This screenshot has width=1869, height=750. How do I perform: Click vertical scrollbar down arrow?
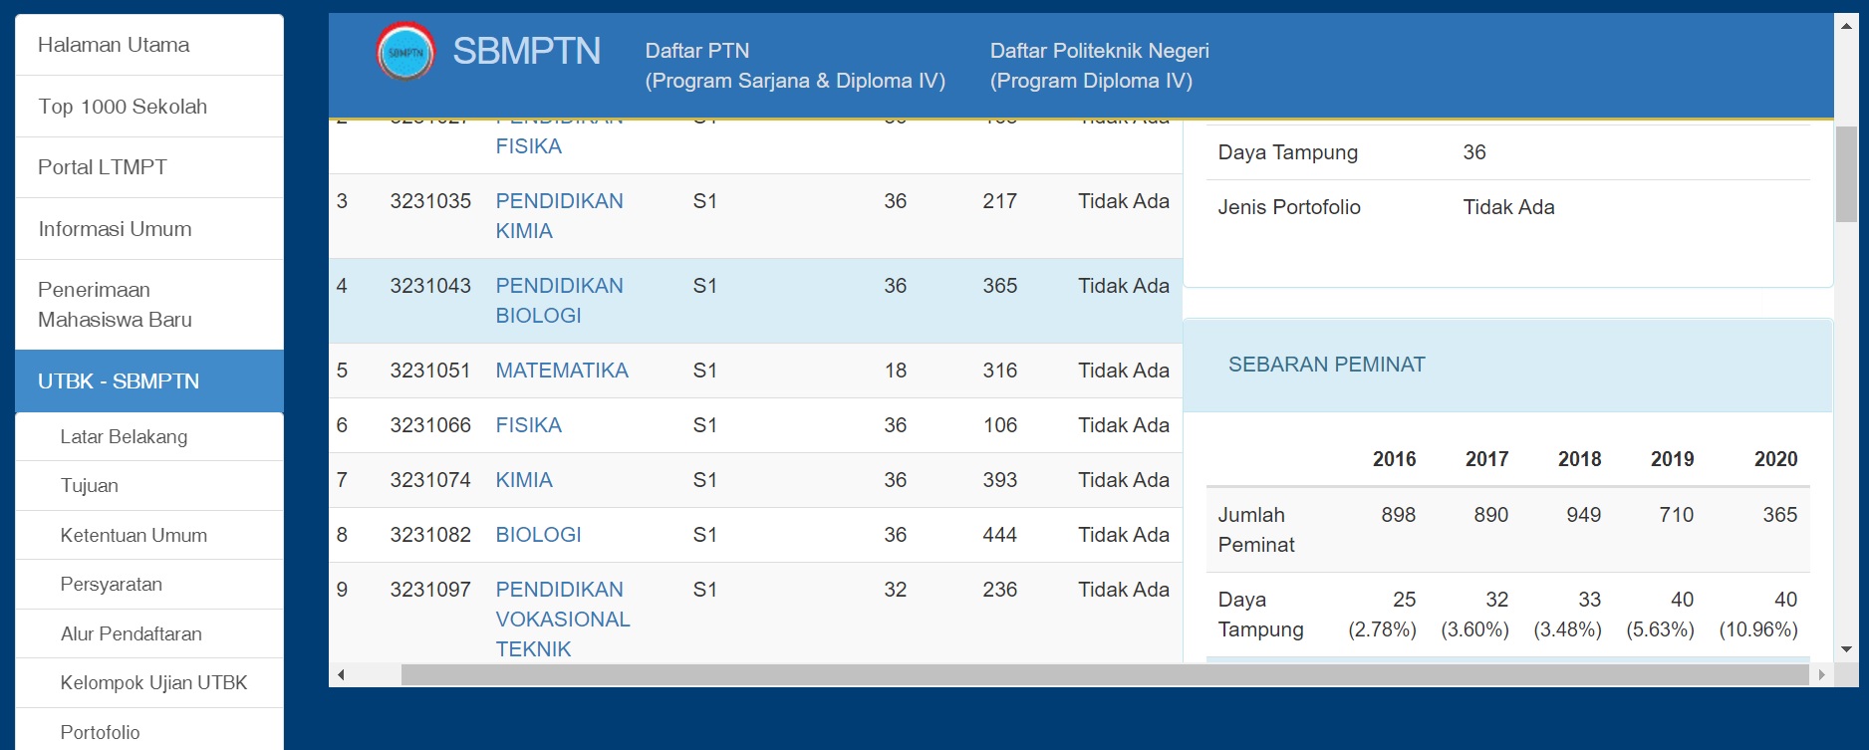point(1846,648)
